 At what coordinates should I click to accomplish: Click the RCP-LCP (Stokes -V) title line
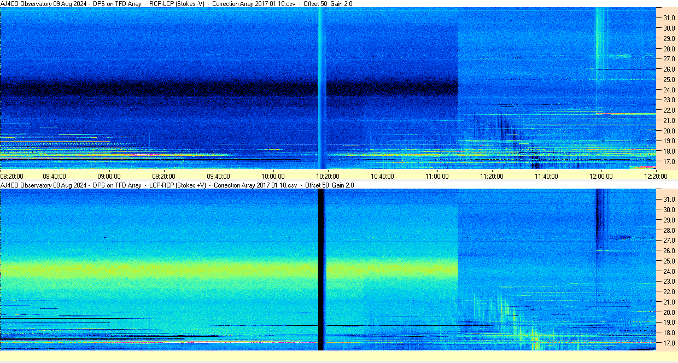pyautogui.click(x=177, y=3)
